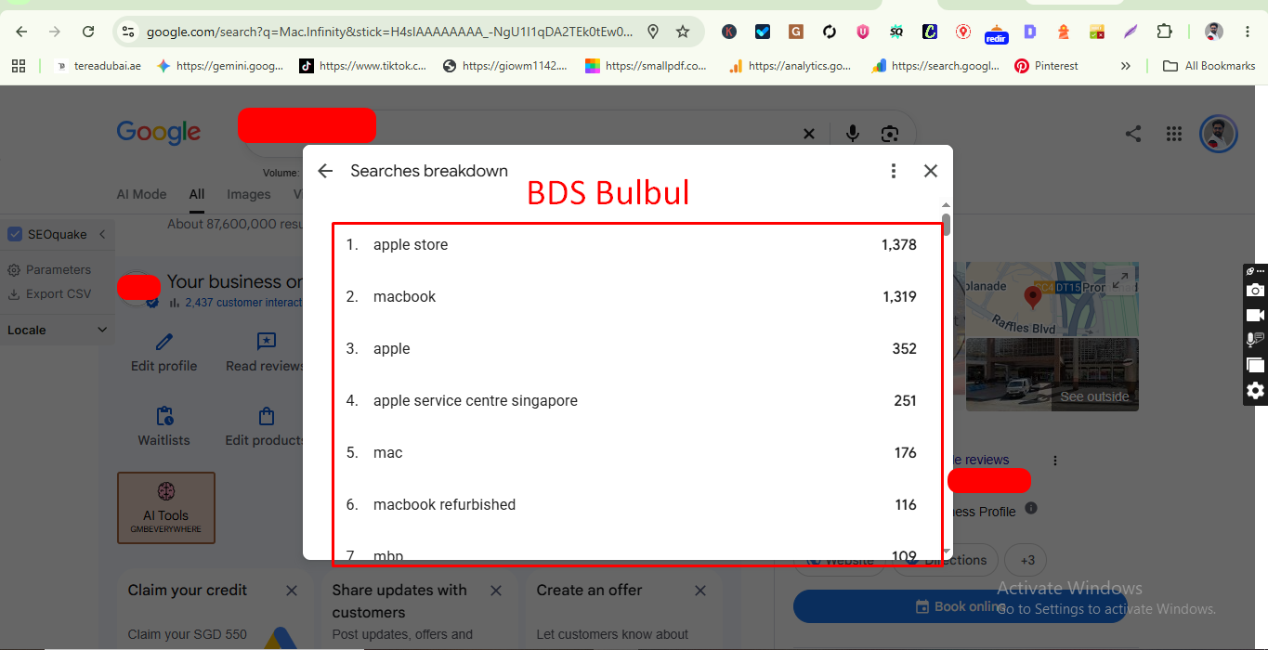Open the red K extension icon
The width and height of the screenshot is (1268, 650).
tap(729, 32)
